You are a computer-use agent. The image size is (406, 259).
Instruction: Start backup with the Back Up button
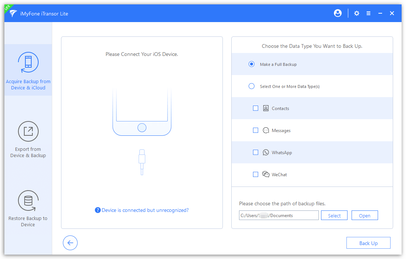pyautogui.click(x=368, y=243)
